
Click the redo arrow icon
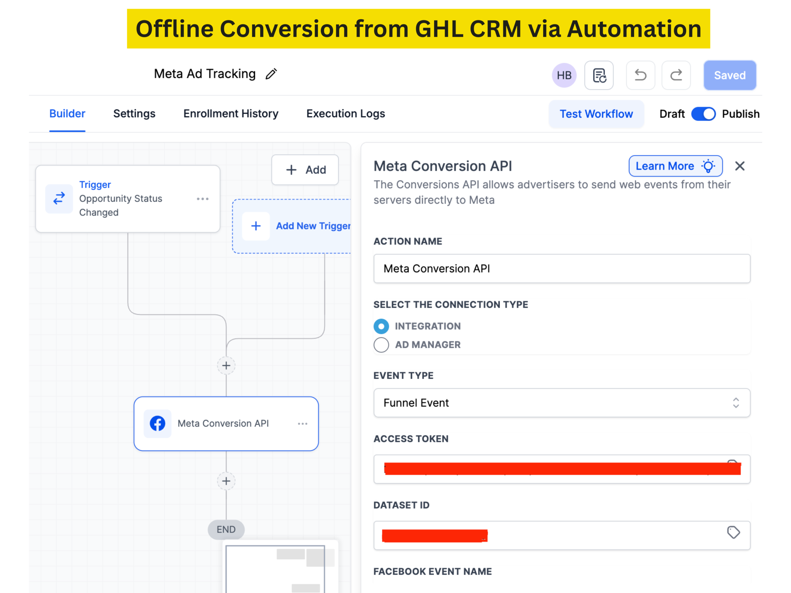[x=676, y=75]
